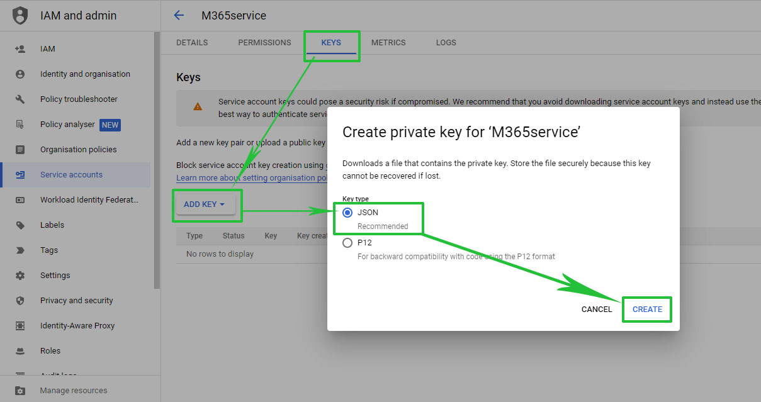This screenshot has height=402, width=761.
Task: Click the CANCEL button in dialog
Action: pyautogui.click(x=597, y=310)
